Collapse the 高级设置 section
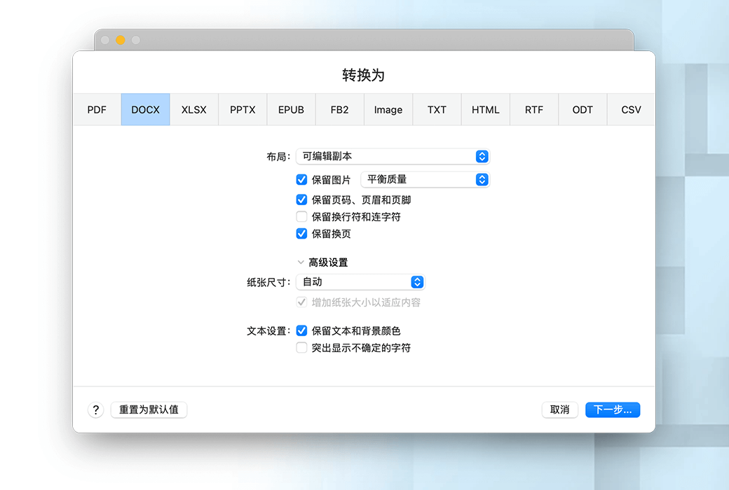Screen dimensions: 729x490 (x=301, y=262)
